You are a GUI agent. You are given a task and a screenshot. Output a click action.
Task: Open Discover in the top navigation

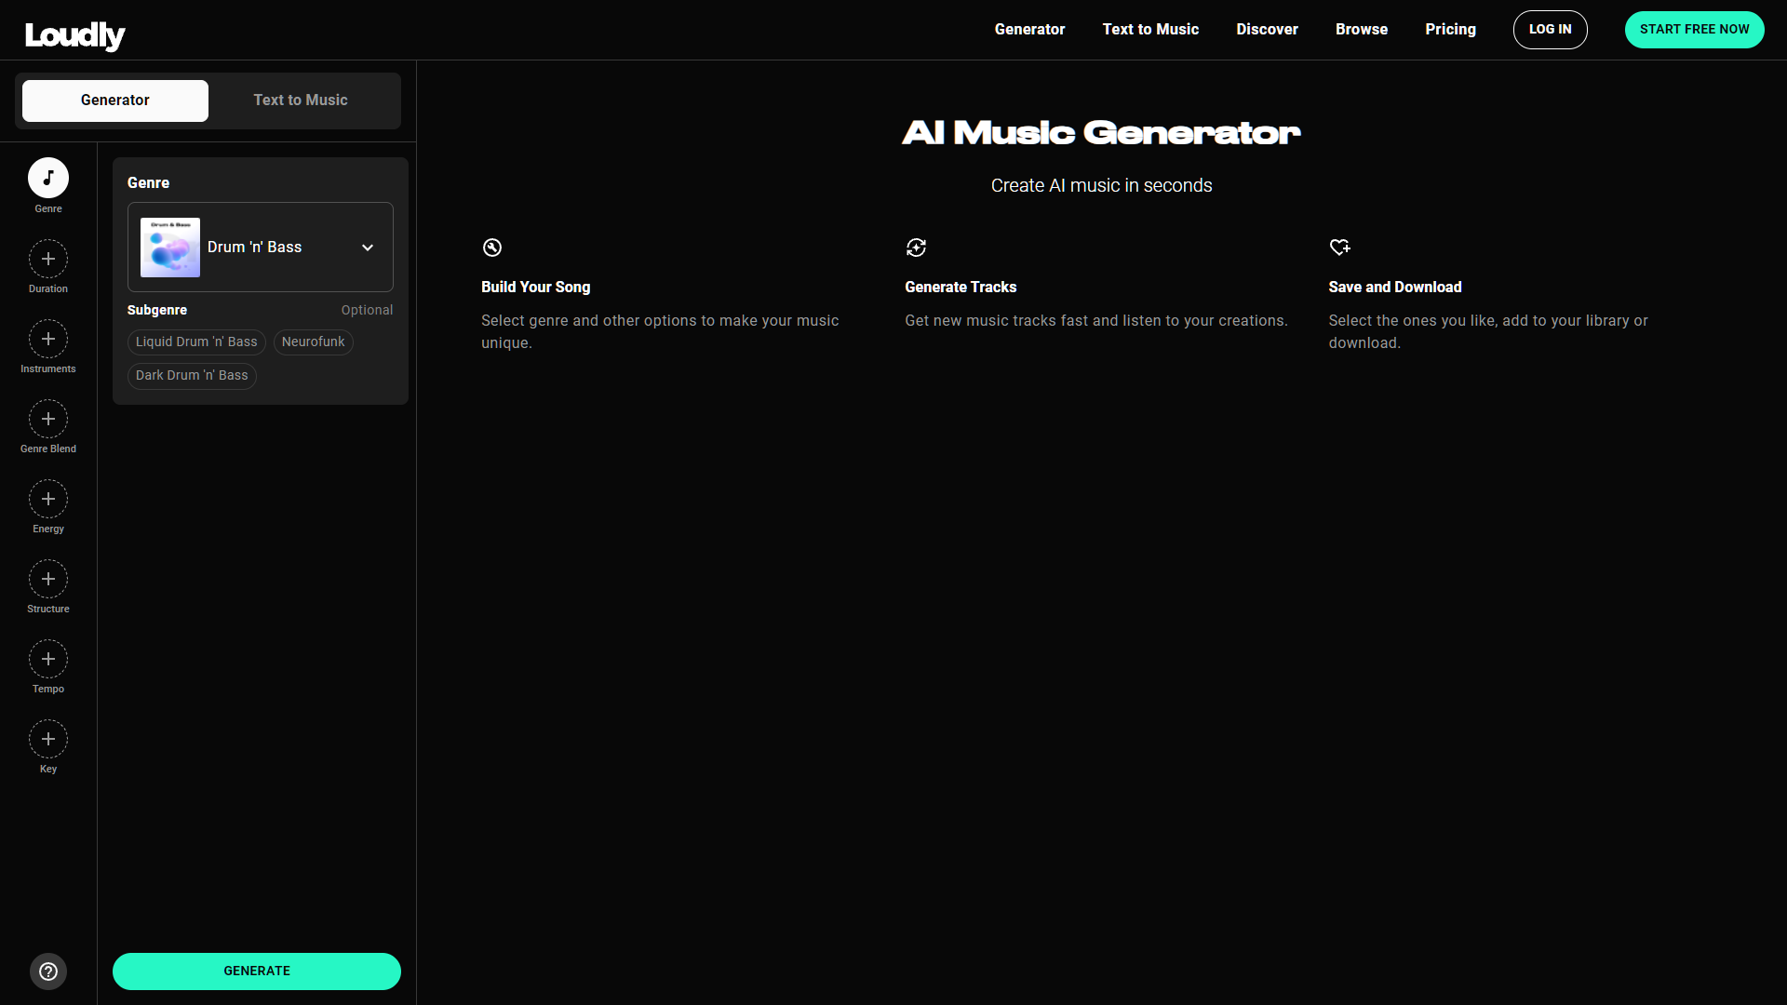[x=1267, y=30]
